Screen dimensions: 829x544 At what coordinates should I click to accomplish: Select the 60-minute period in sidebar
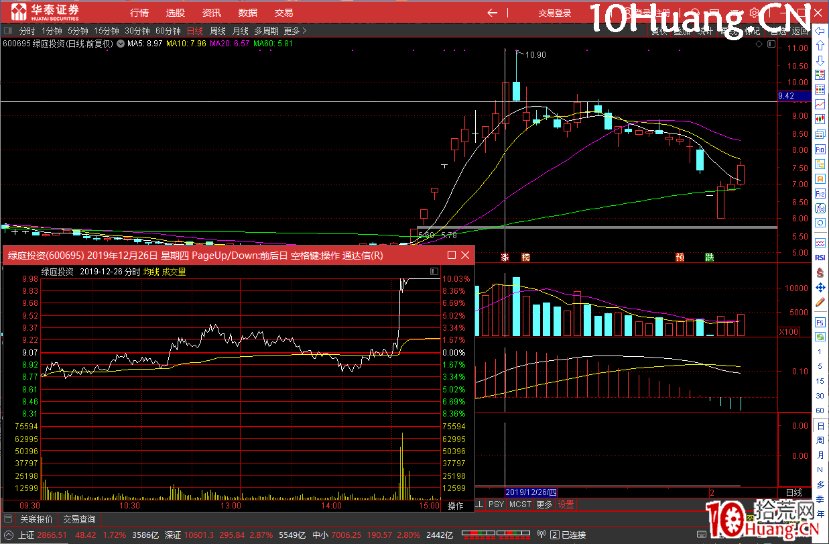[x=820, y=411]
